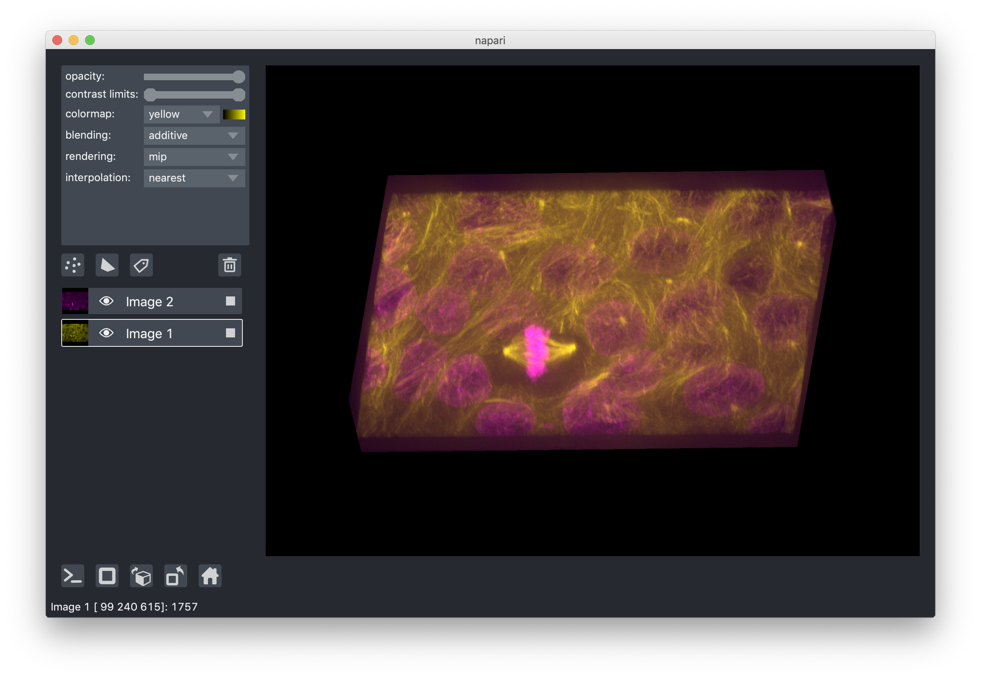
Task: Add a new Labels layer
Action: (x=141, y=265)
